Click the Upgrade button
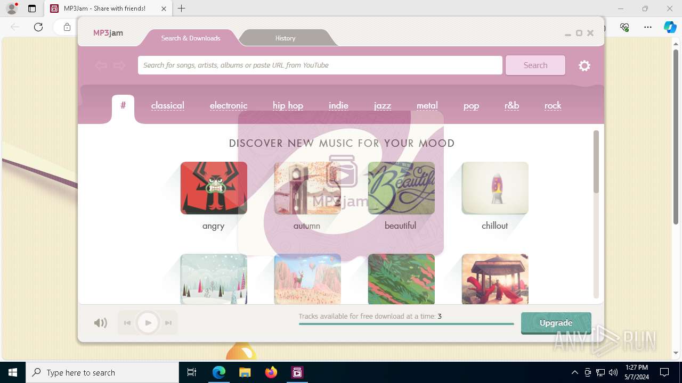 (556, 323)
